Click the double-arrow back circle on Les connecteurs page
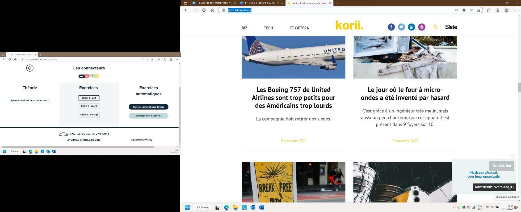 point(30,68)
